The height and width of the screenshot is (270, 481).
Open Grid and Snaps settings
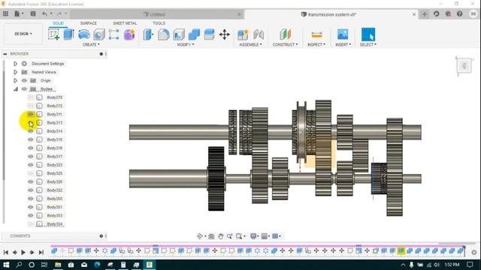tap(265, 236)
